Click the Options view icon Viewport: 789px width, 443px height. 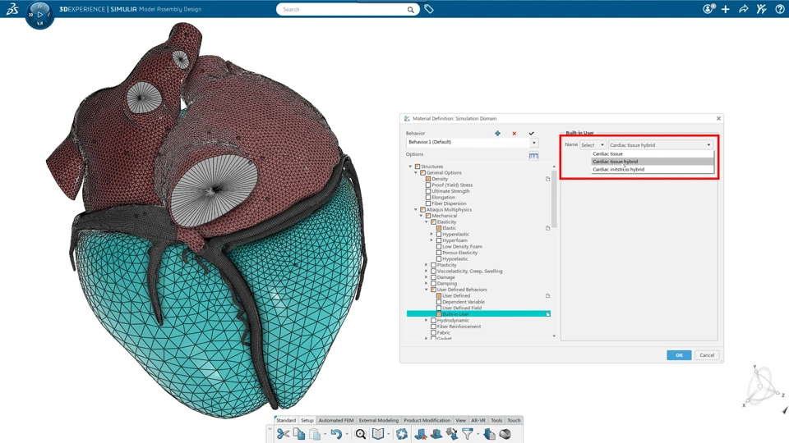pos(533,156)
